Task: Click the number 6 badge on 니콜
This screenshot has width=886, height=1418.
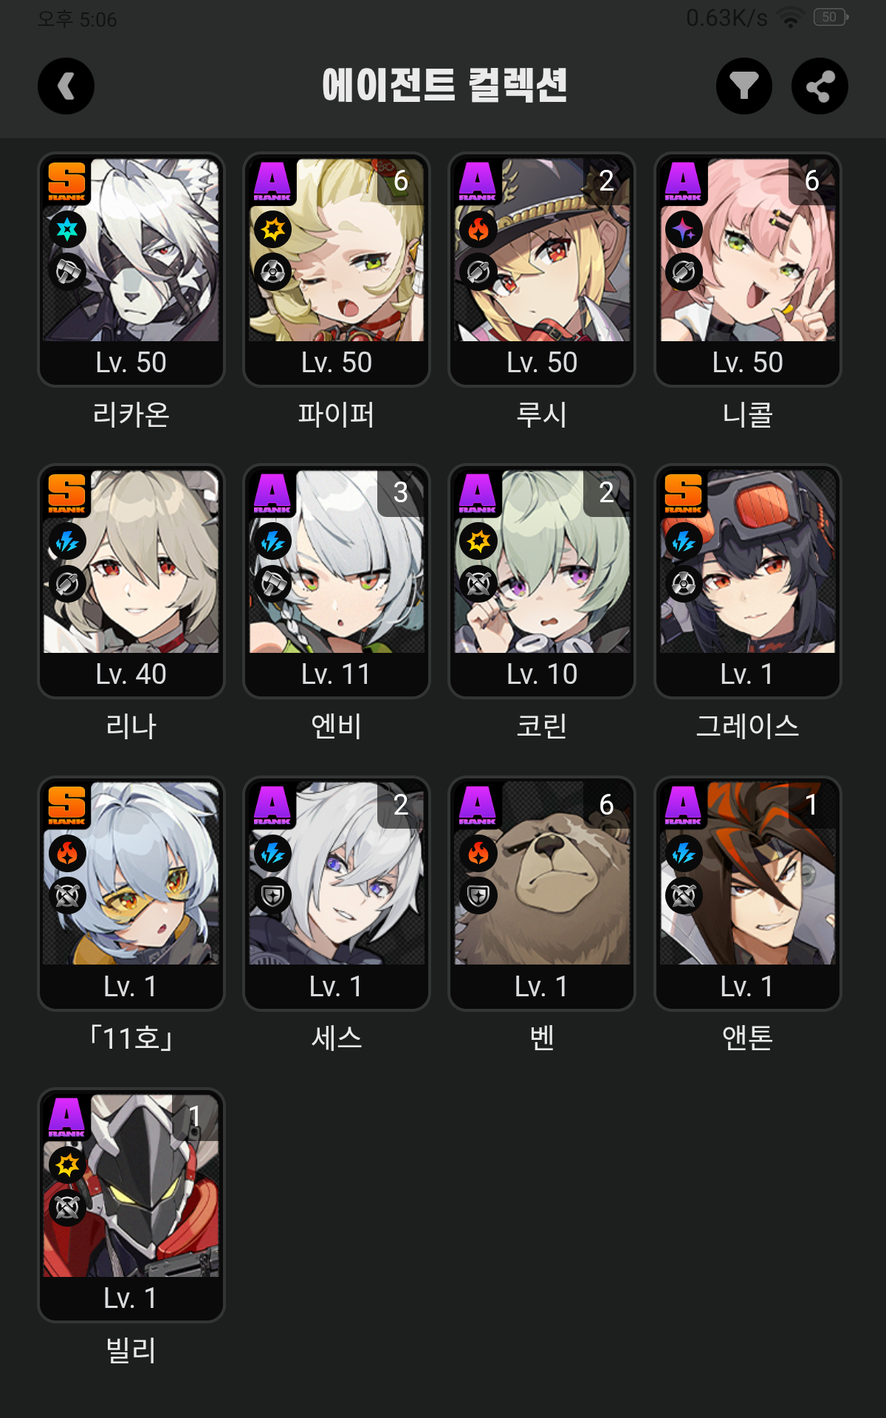Action: pos(812,181)
